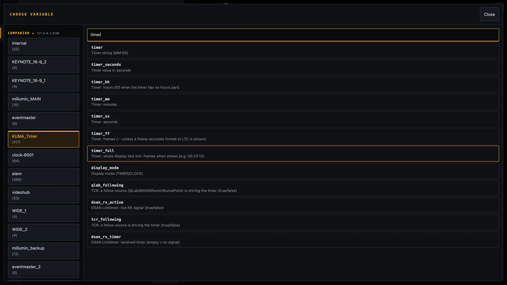Image resolution: width=507 pixels, height=285 pixels.
Task: Choose the timer_seconds variable
Action: [x=293, y=67]
